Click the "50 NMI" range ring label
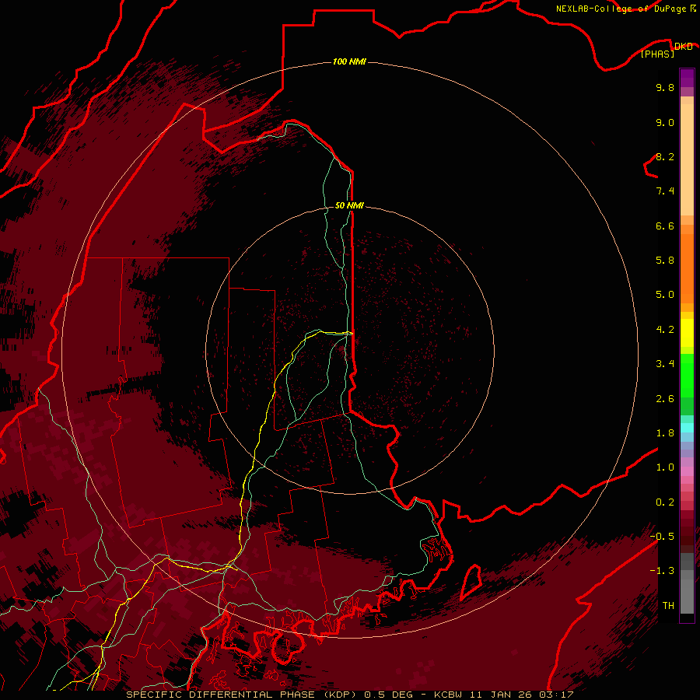The width and height of the screenshot is (700, 700). [x=349, y=205]
